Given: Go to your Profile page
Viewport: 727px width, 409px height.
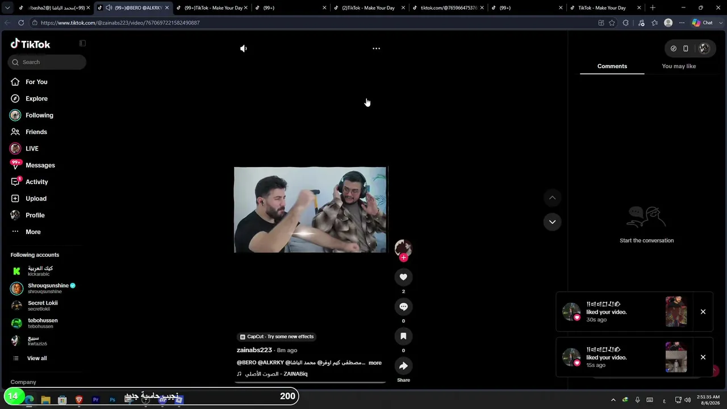Looking at the screenshot, I should tap(35, 215).
